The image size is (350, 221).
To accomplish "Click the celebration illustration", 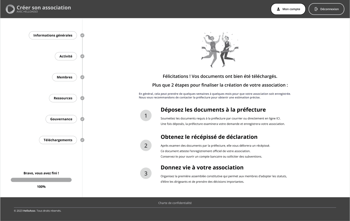I will 220,49.
